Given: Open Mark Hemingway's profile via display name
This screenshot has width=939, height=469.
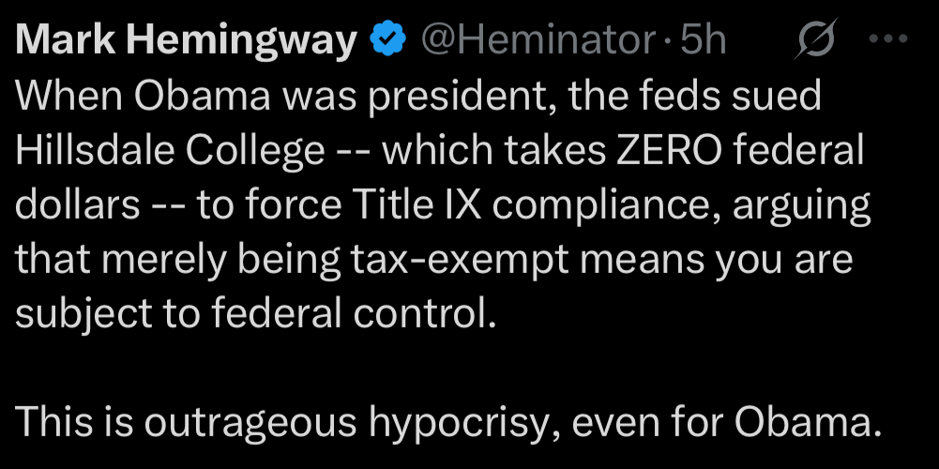Looking at the screenshot, I should pos(187,40).
